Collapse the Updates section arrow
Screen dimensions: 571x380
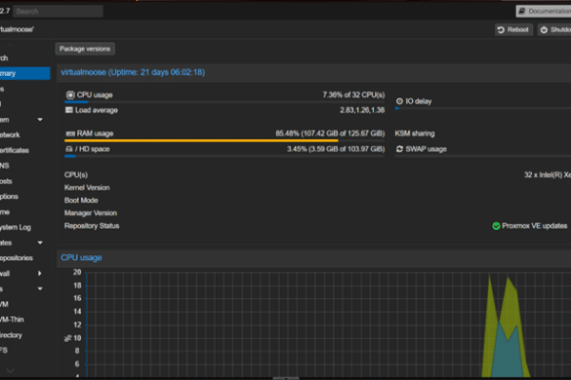pos(40,243)
